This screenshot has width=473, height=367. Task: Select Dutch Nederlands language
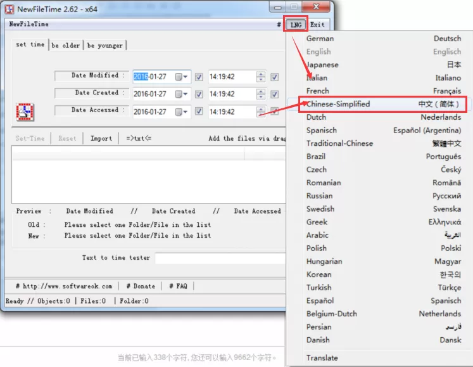tap(379, 117)
